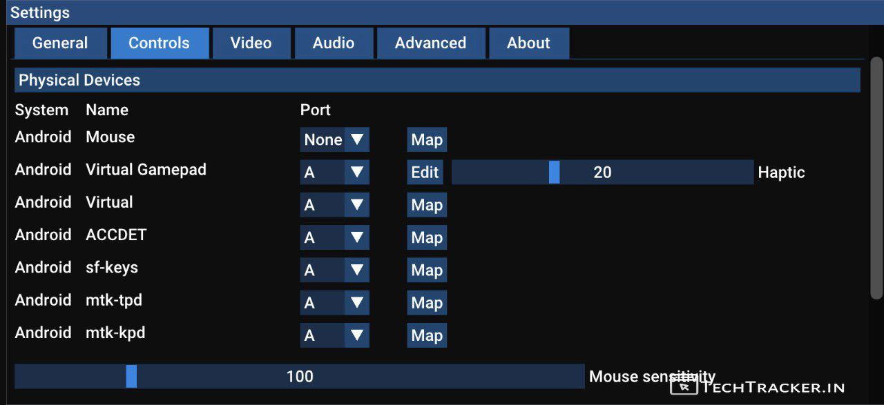Viewport: 884px width, 405px height.
Task: Expand the mtk-tpd port dropdown
Action: (x=335, y=303)
